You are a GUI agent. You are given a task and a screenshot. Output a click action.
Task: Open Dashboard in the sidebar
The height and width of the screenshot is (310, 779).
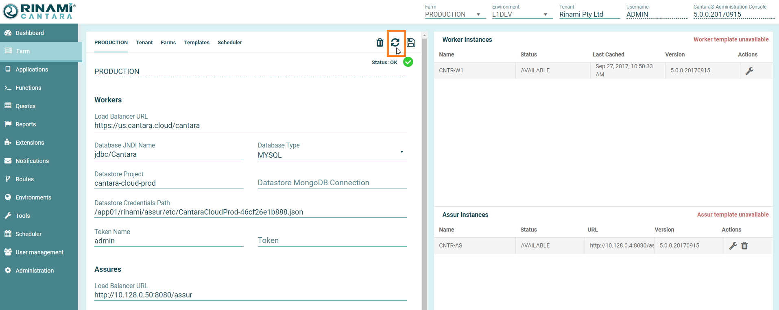click(x=30, y=33)
